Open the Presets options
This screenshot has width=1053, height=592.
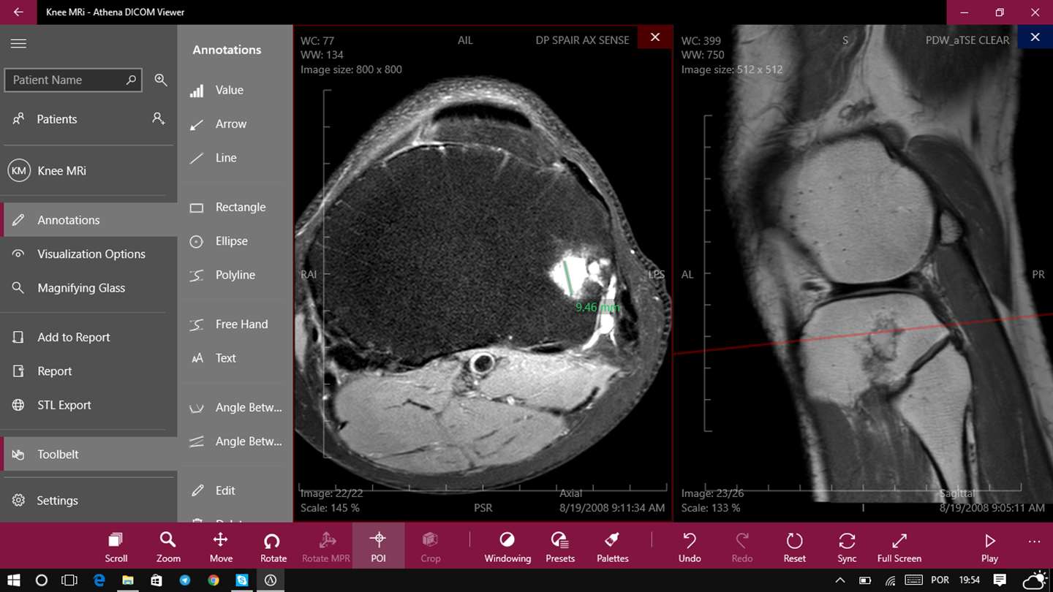(560, 547)
